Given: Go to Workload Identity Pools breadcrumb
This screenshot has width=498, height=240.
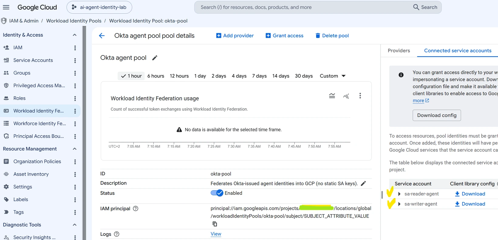Looking at the screenshot, I should coord(74,21).
